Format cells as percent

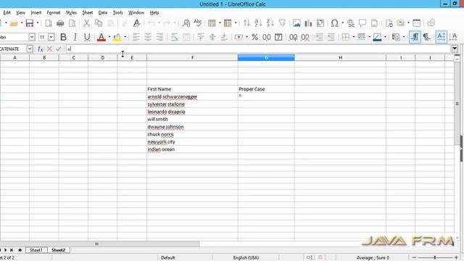[254, 37]
